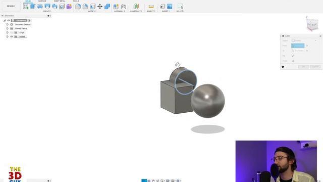Open the Object type dropdown in Align
The height and width of the screenshot is (182, 323).
[x=304, y=40]
